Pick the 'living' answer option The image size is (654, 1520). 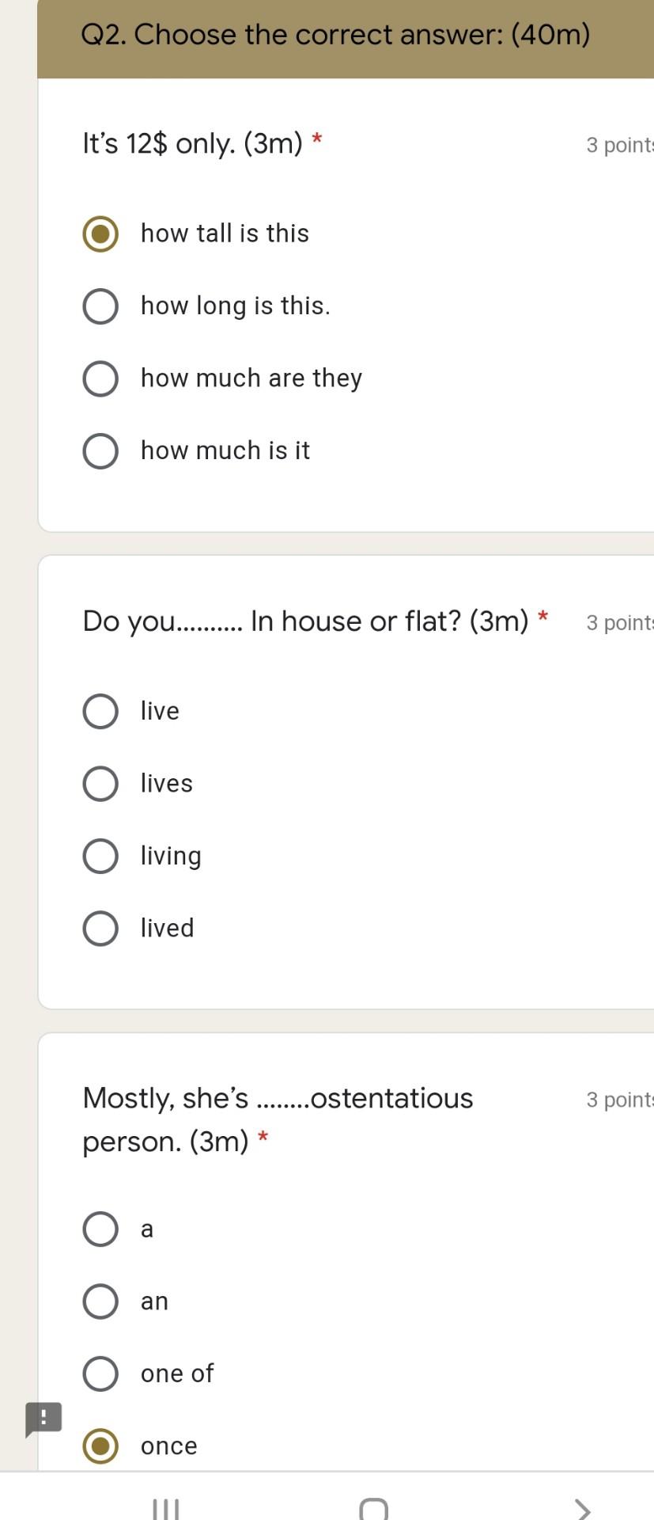tap(100, 856)
